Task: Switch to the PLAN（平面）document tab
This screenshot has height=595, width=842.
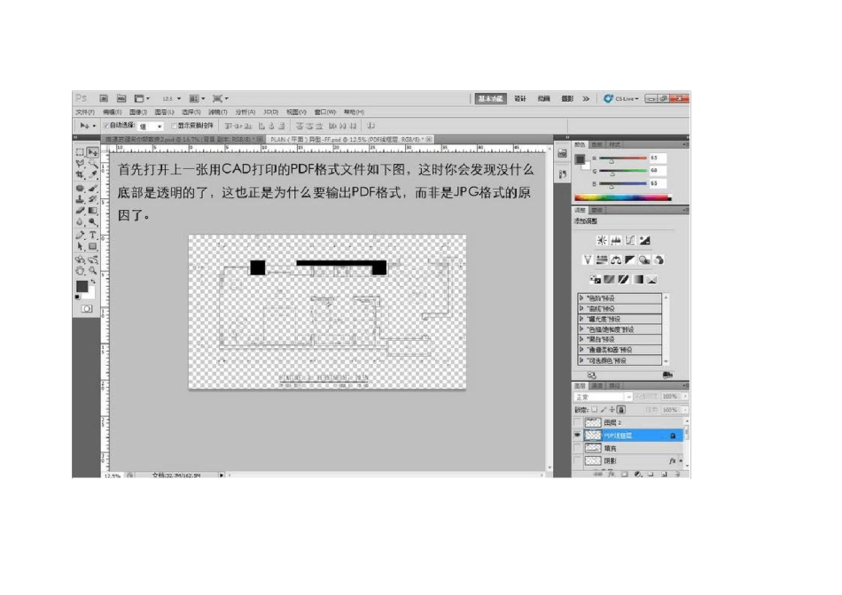Action: click(350, 140)
